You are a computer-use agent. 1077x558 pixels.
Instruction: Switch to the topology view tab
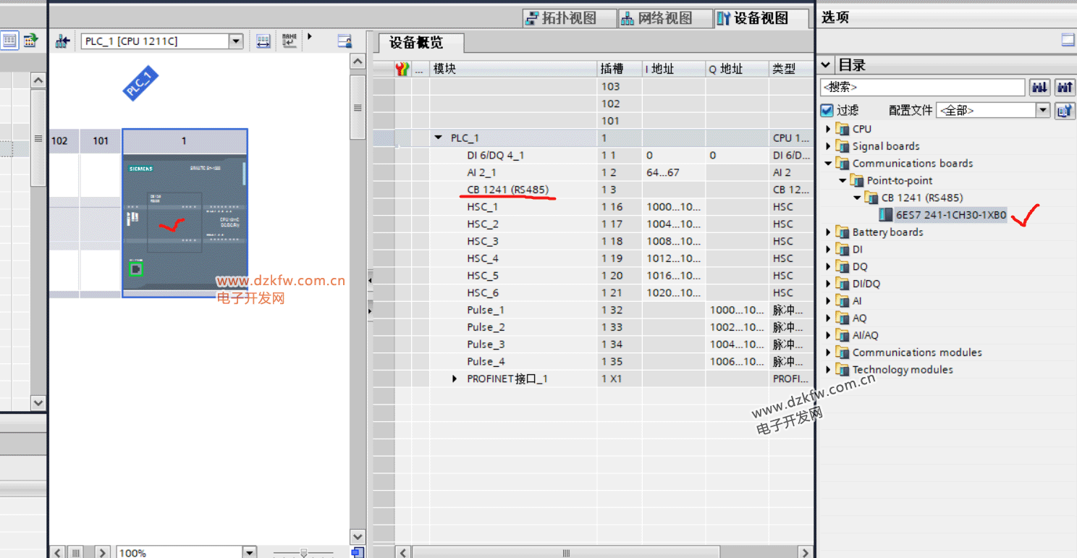tap(569, 19)
